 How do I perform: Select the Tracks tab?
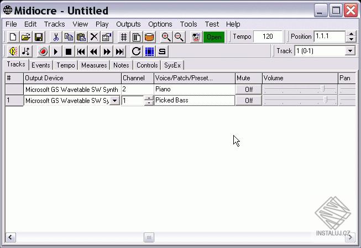point(16,64)
